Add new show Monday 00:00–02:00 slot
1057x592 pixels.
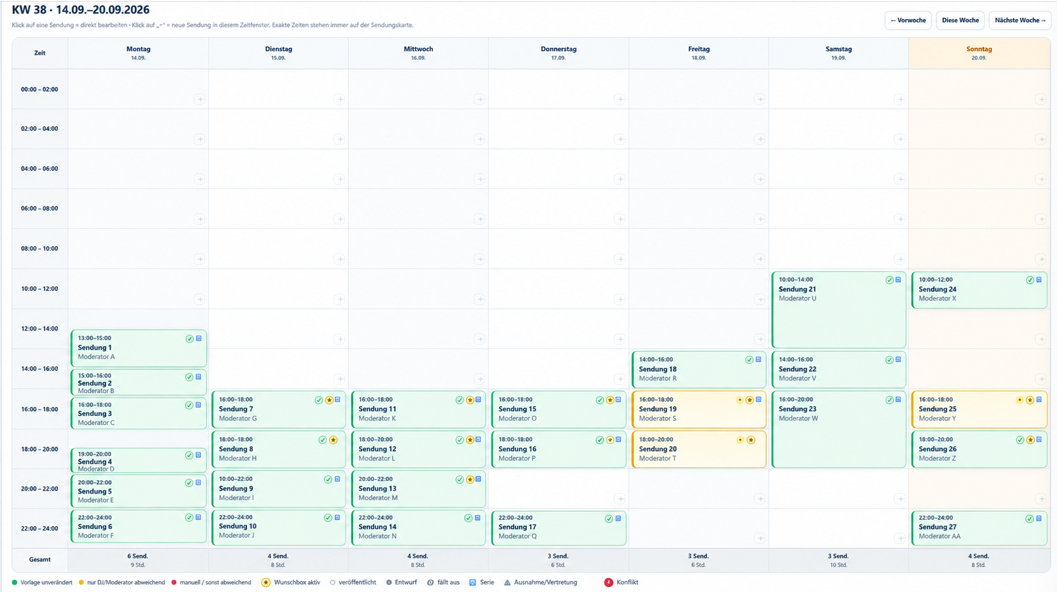(x=199, y=99)
